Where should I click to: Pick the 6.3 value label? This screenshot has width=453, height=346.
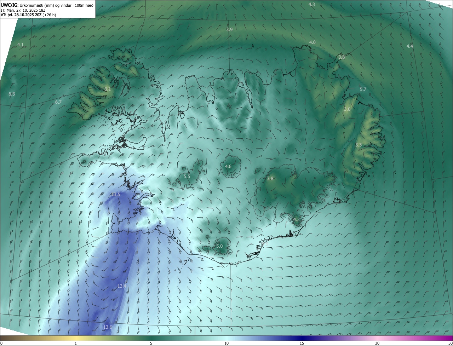point(12,94)
